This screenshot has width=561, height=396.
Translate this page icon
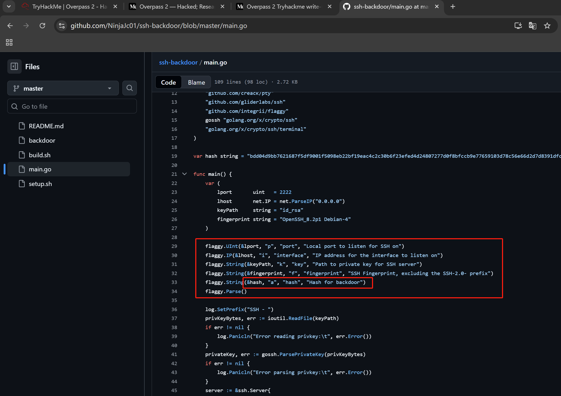[533, 26]
